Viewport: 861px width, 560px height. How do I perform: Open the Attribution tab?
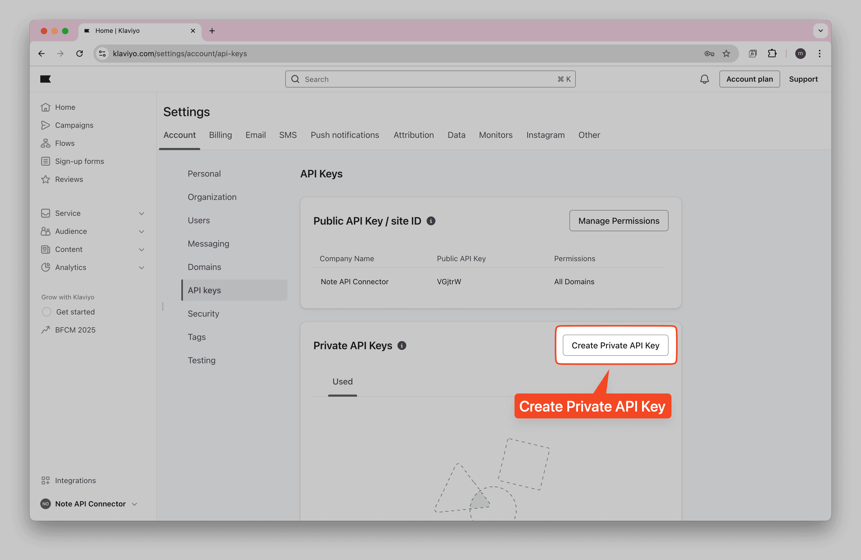414,135
